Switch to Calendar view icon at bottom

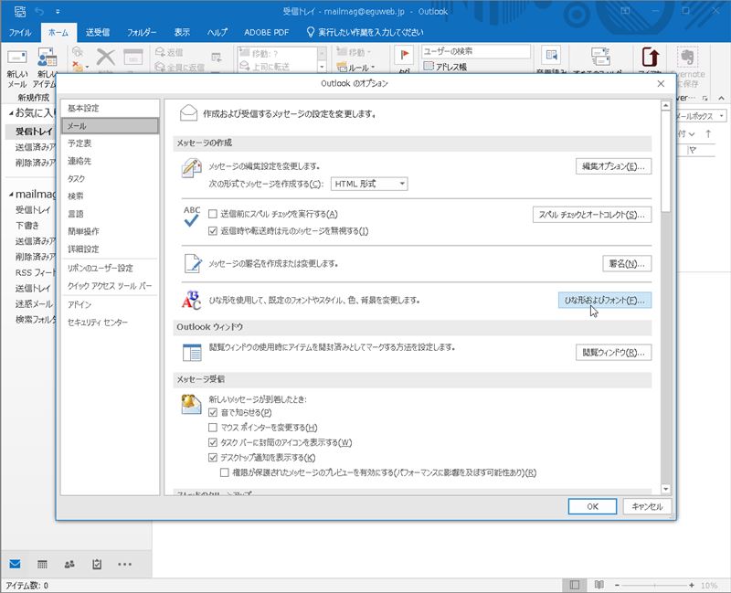(42, 564)
